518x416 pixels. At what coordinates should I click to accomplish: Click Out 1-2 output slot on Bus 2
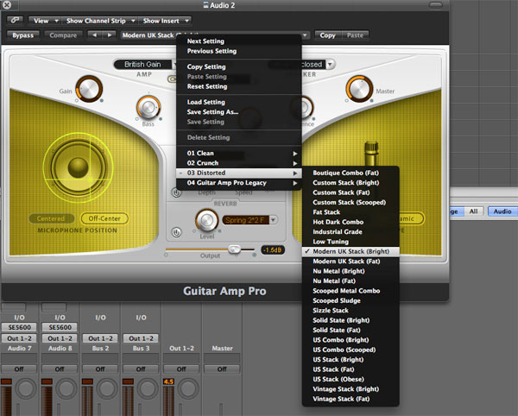100,338
